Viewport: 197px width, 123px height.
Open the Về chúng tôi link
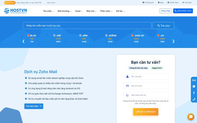[x=148, y=2]
